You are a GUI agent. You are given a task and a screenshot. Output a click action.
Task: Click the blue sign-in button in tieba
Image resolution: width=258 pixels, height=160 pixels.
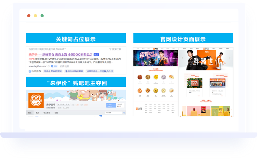click(111, 105)
